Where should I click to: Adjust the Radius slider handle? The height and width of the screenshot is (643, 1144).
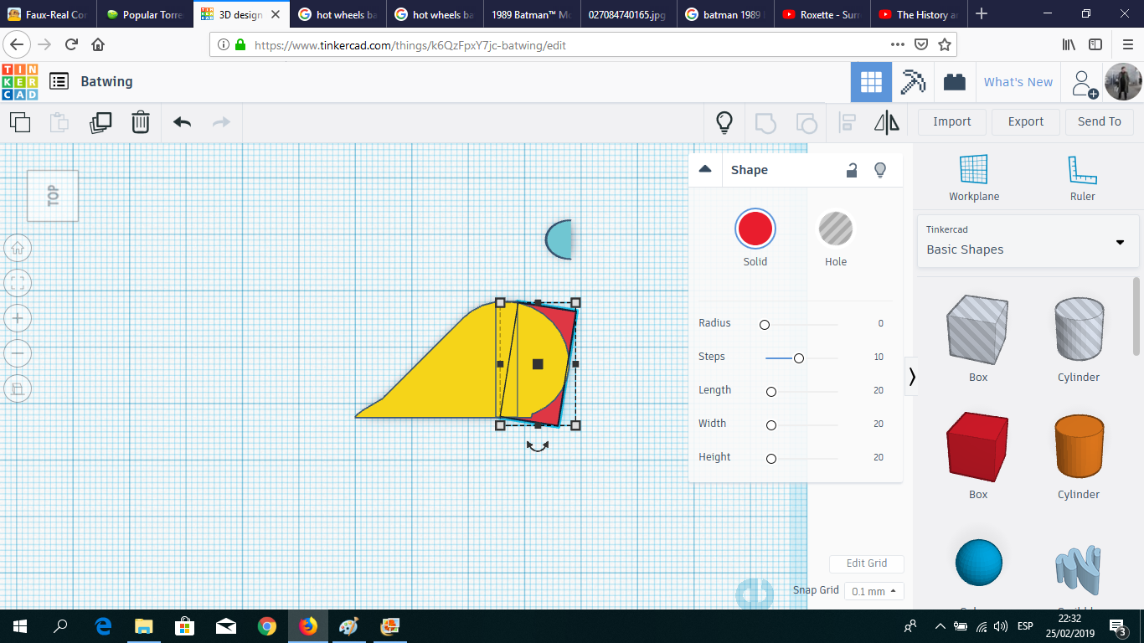(765, 324)
